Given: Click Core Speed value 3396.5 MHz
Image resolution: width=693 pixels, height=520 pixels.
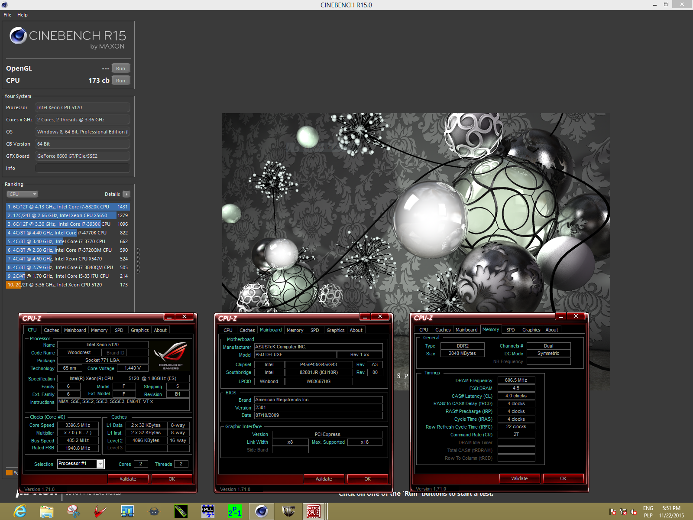Looking at the screenshot, I should (x=78, y=425).
